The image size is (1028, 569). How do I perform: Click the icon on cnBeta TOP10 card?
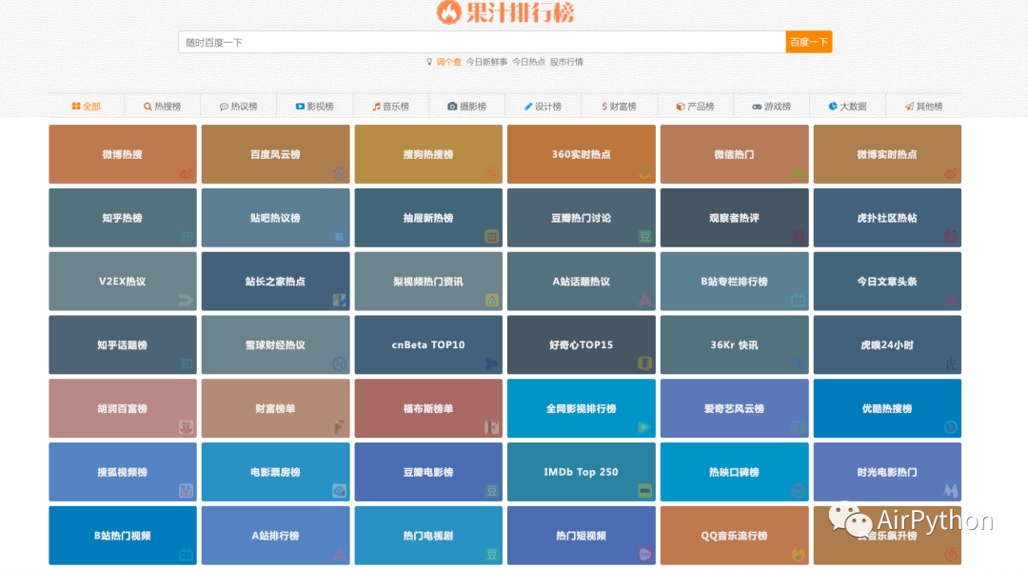click(x=492, y=363)
